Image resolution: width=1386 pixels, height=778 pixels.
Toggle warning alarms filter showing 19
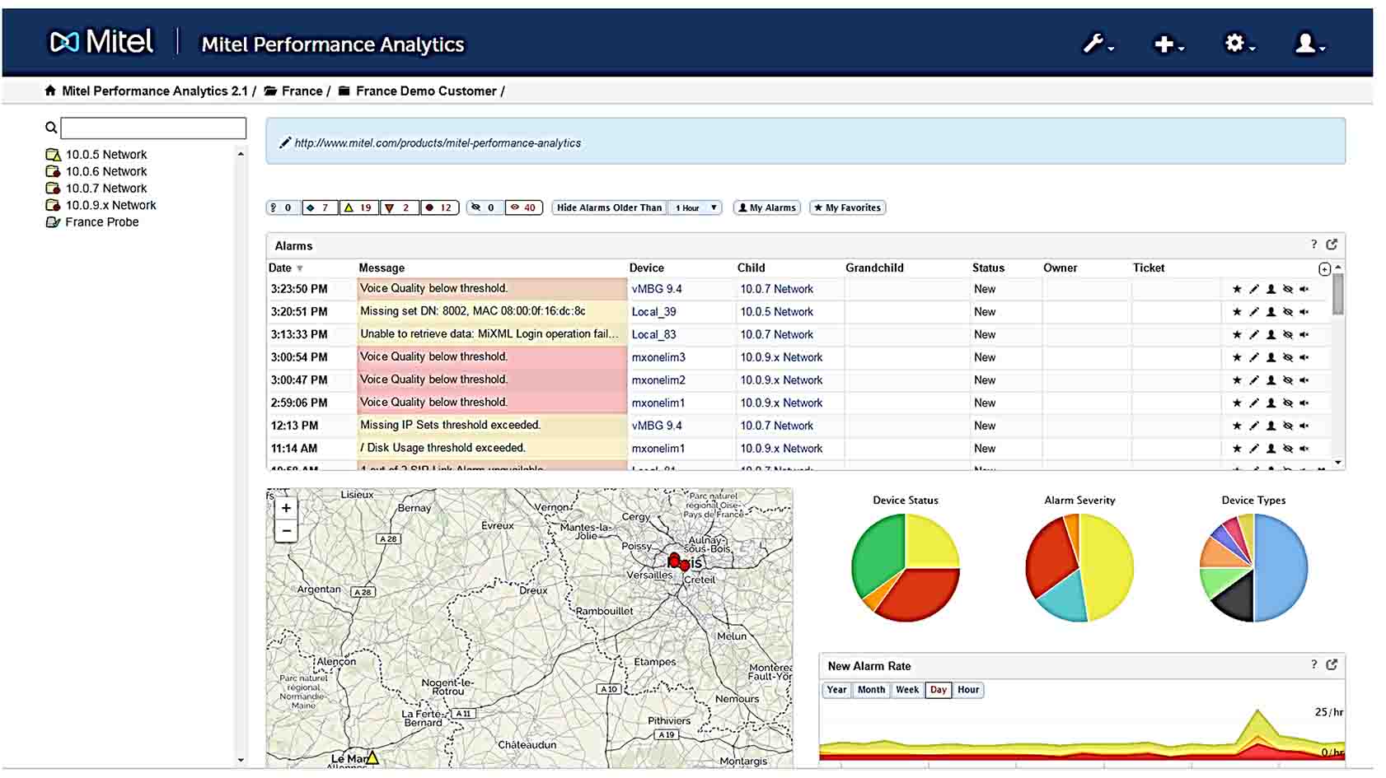tap(359, 207)
